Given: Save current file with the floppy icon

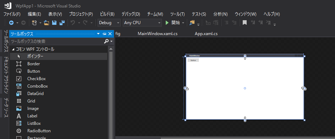Looking at the screenshot, I should (54, 23).
